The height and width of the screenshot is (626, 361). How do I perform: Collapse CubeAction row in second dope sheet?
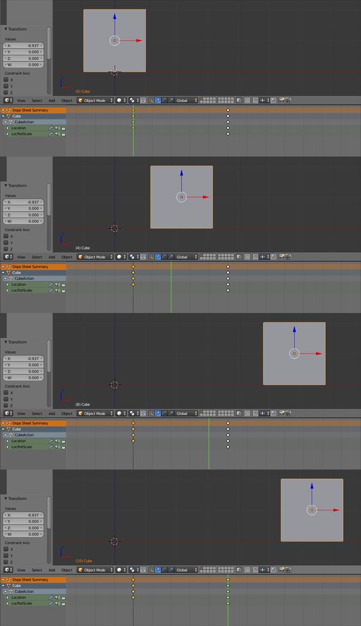[5, 279]
